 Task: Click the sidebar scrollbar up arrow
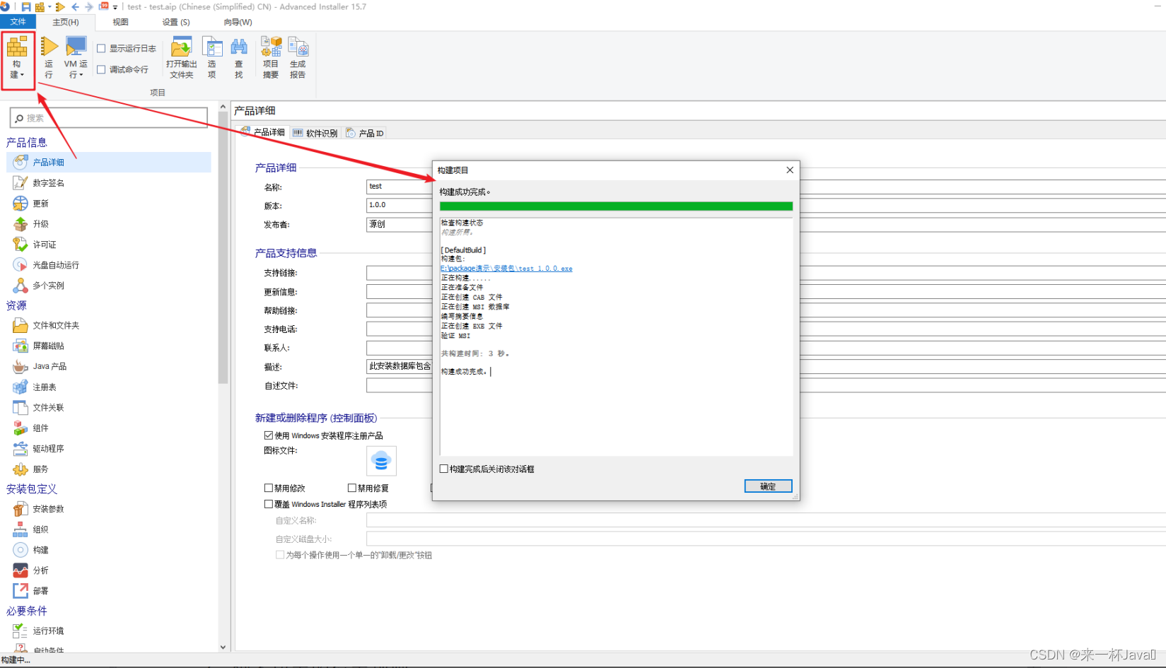point(223,107)
